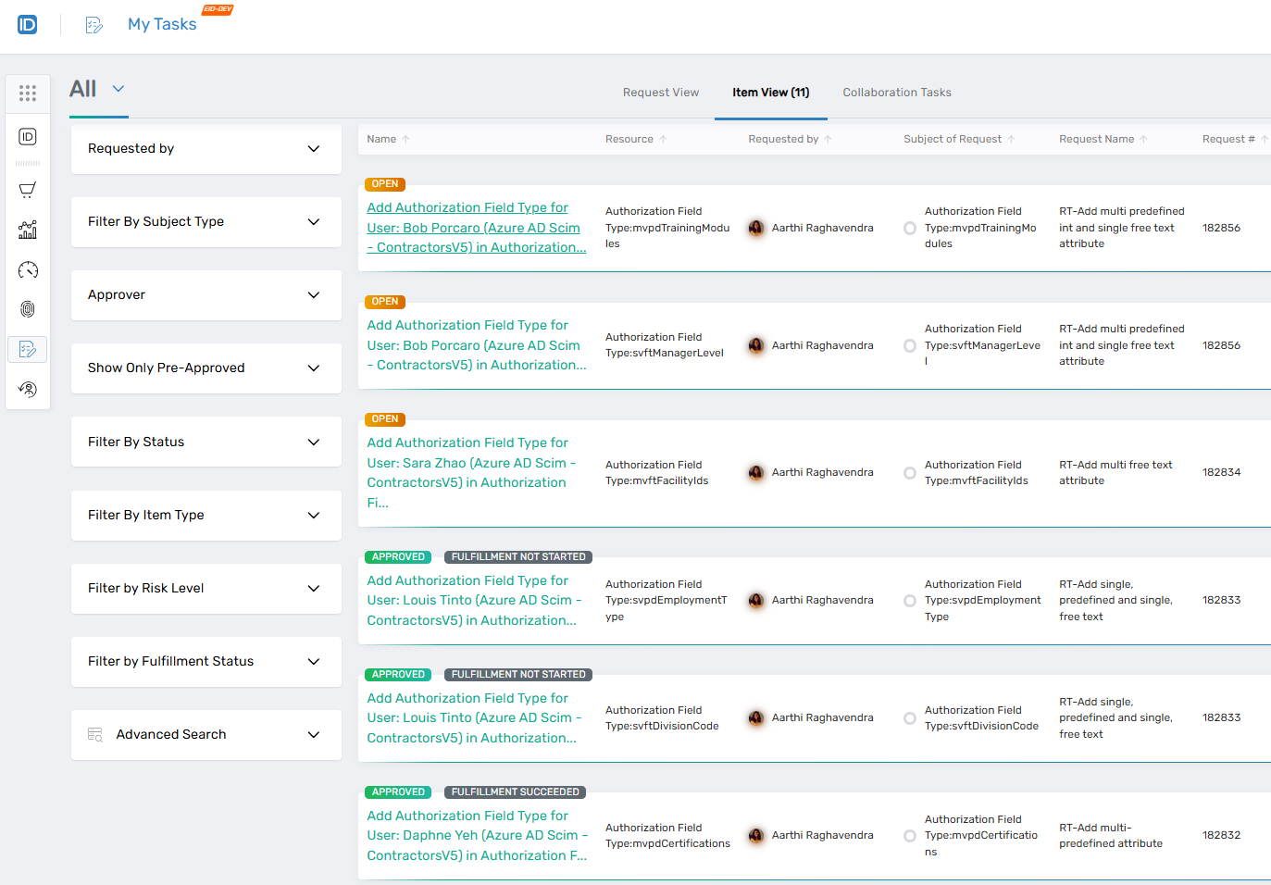Select radio button for mvftFacilityIds subject

pos(909,472)
